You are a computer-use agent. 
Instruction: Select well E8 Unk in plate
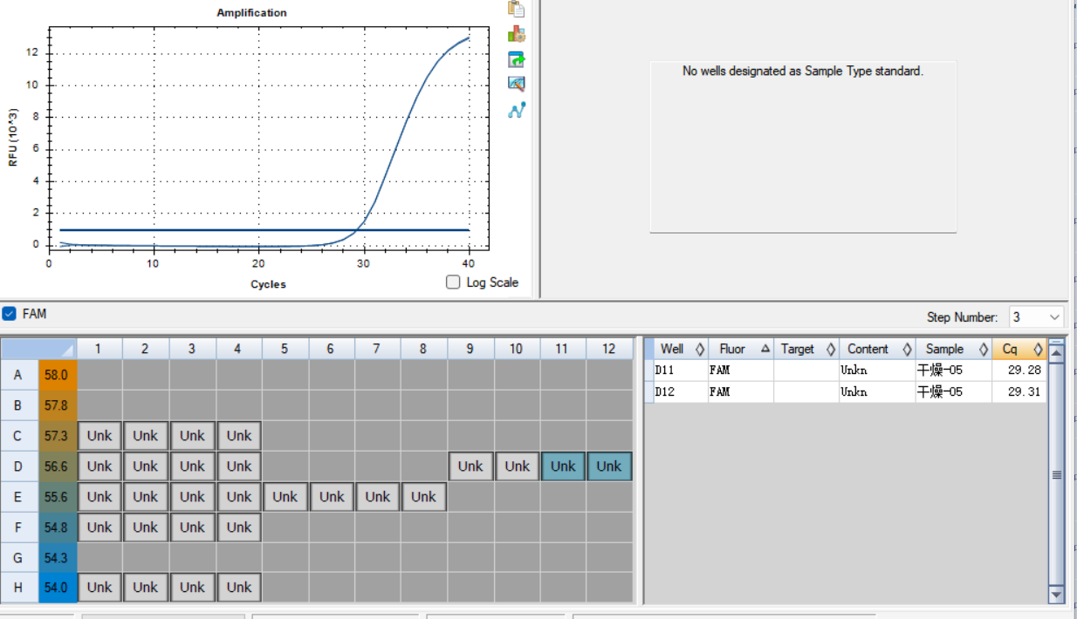(423, 497)
